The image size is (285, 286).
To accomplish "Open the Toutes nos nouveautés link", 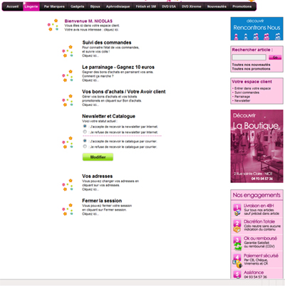I will (x=251, y=65).
